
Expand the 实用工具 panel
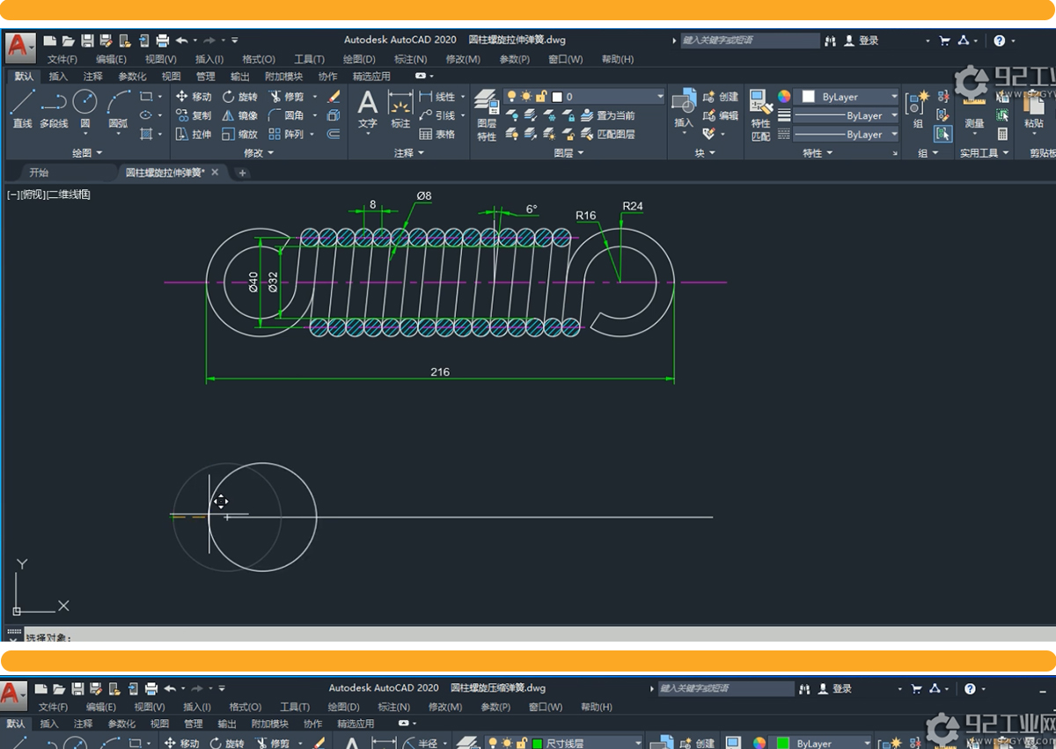(x=985, y=153)
